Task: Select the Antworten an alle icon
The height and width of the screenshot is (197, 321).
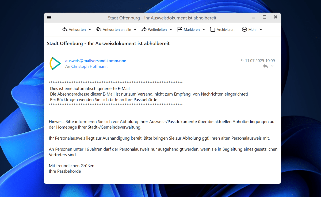Action: tap(99, 29)
